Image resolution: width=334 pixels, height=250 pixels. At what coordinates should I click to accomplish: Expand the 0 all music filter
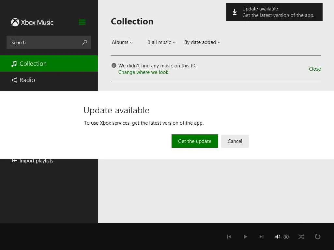pyautogui.click(x=161, y=42)
